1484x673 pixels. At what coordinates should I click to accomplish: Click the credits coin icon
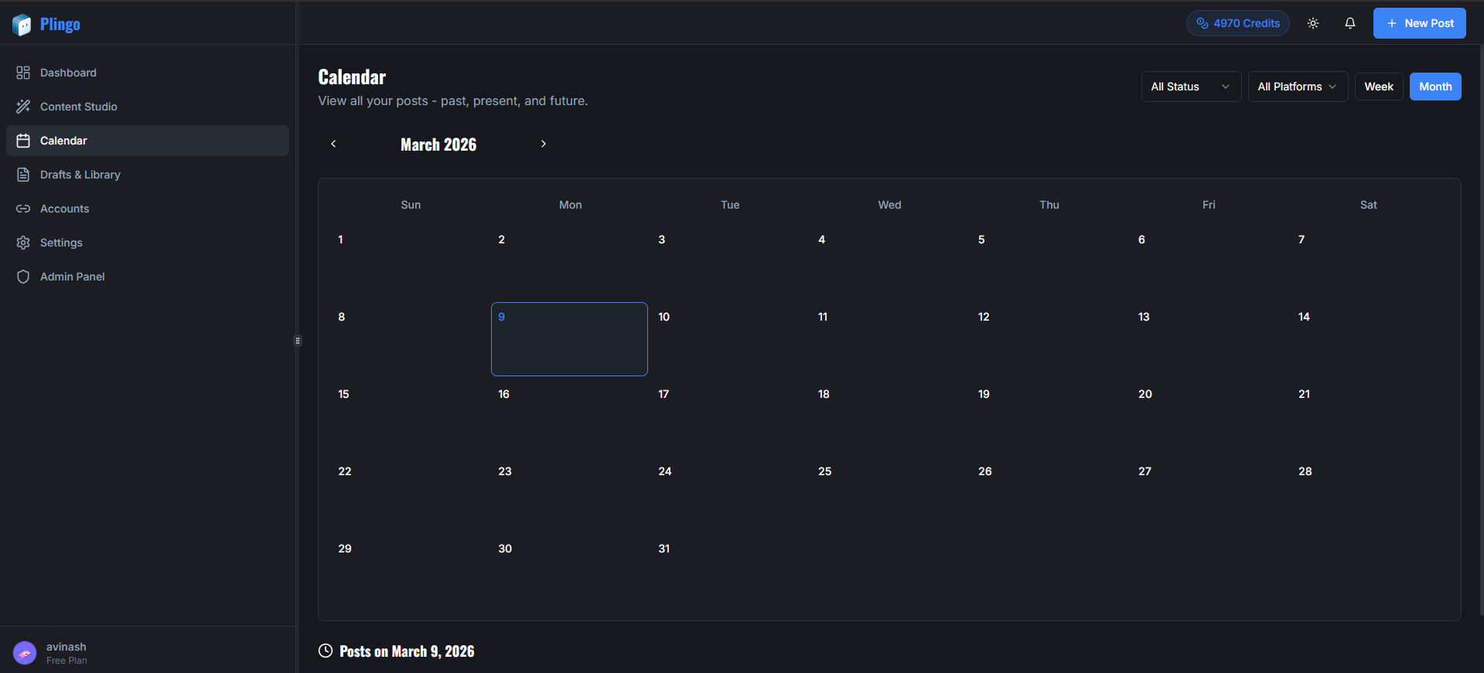pyautogui.click(x=1203, y=23)
